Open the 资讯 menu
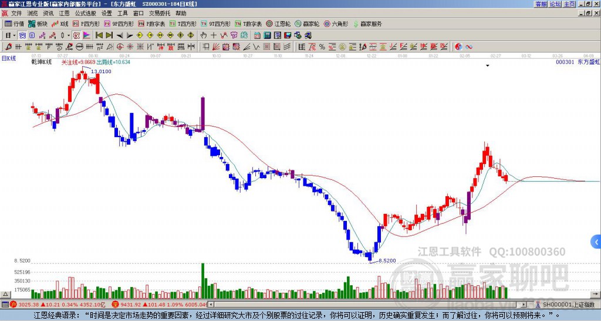The image size is (601, 321). [48, 13]
